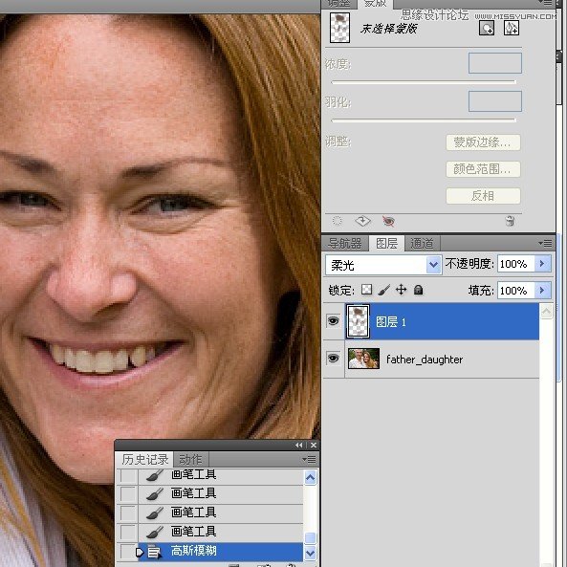Switch to the 通道 tab

(x=422, y=244)
